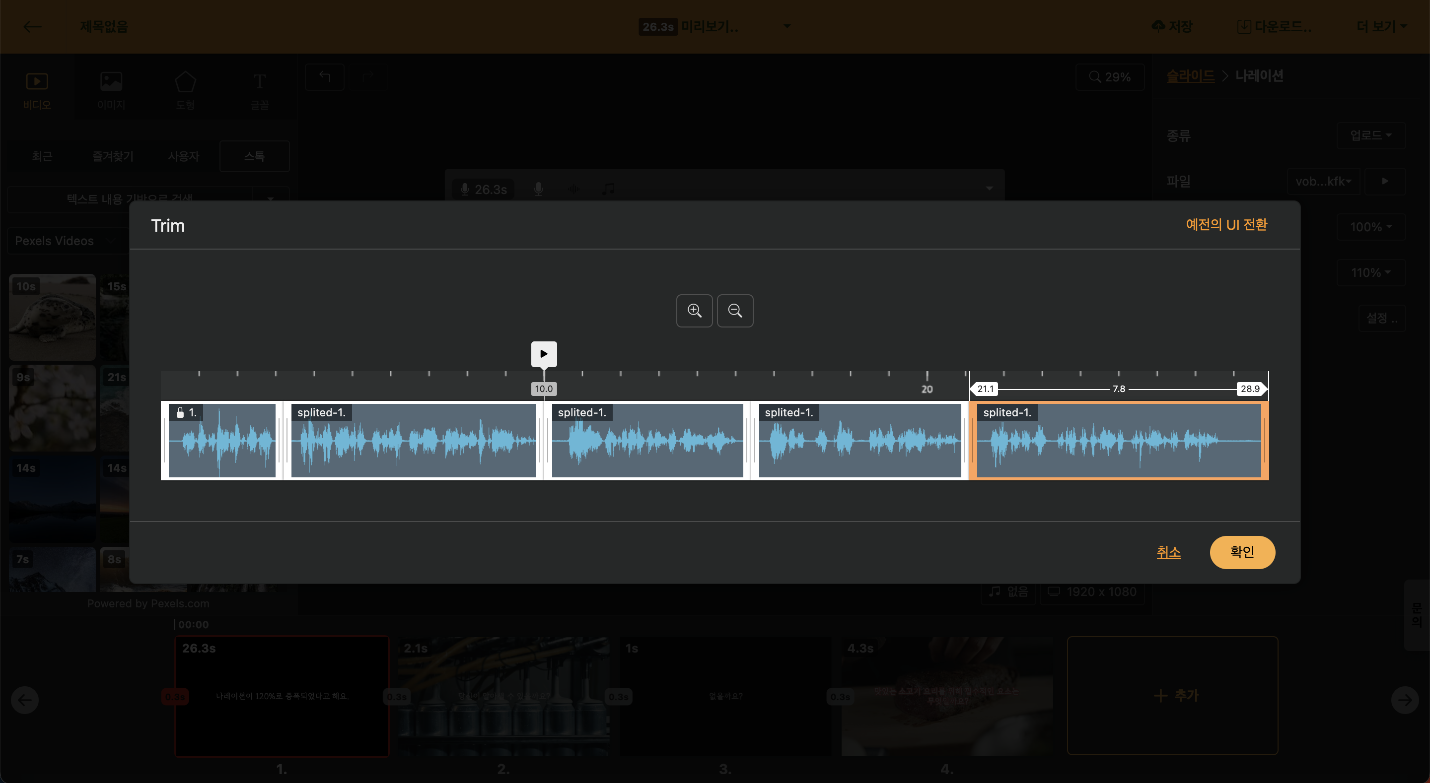Click the zoom out magnifier in Trim dialog
This screenshot has width=1430, height=783.
coord(735,311)
